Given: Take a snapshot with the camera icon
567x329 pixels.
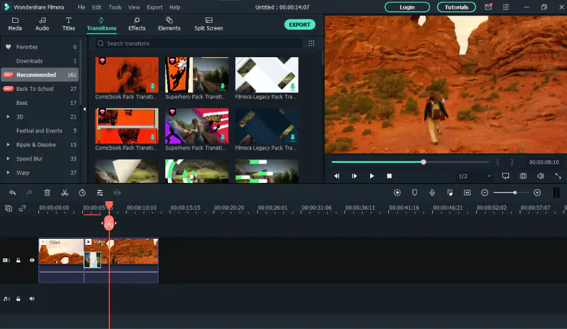Looking at the screenshot, I should tap(523, 176).
